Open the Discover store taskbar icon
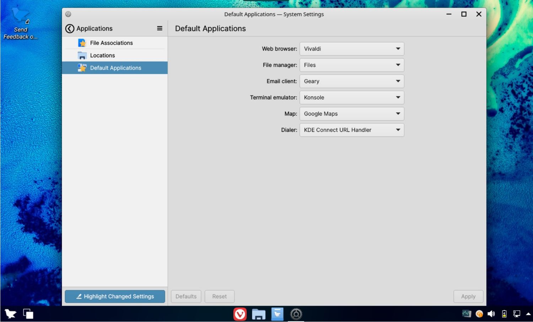Viewport: 533px width, 322px height. point(277,314)
